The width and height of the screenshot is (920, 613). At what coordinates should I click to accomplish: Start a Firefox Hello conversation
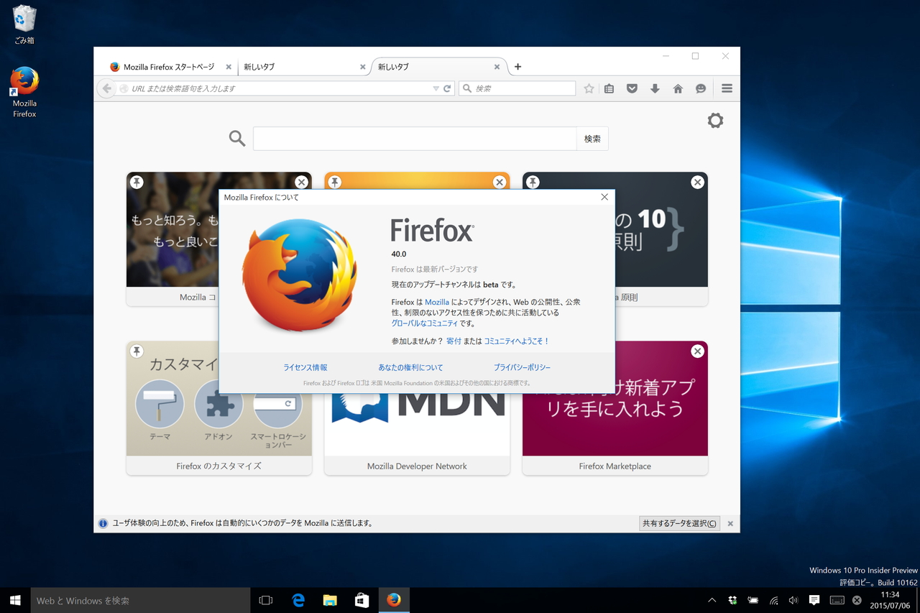pyautogui.click(x=701, y=88)
